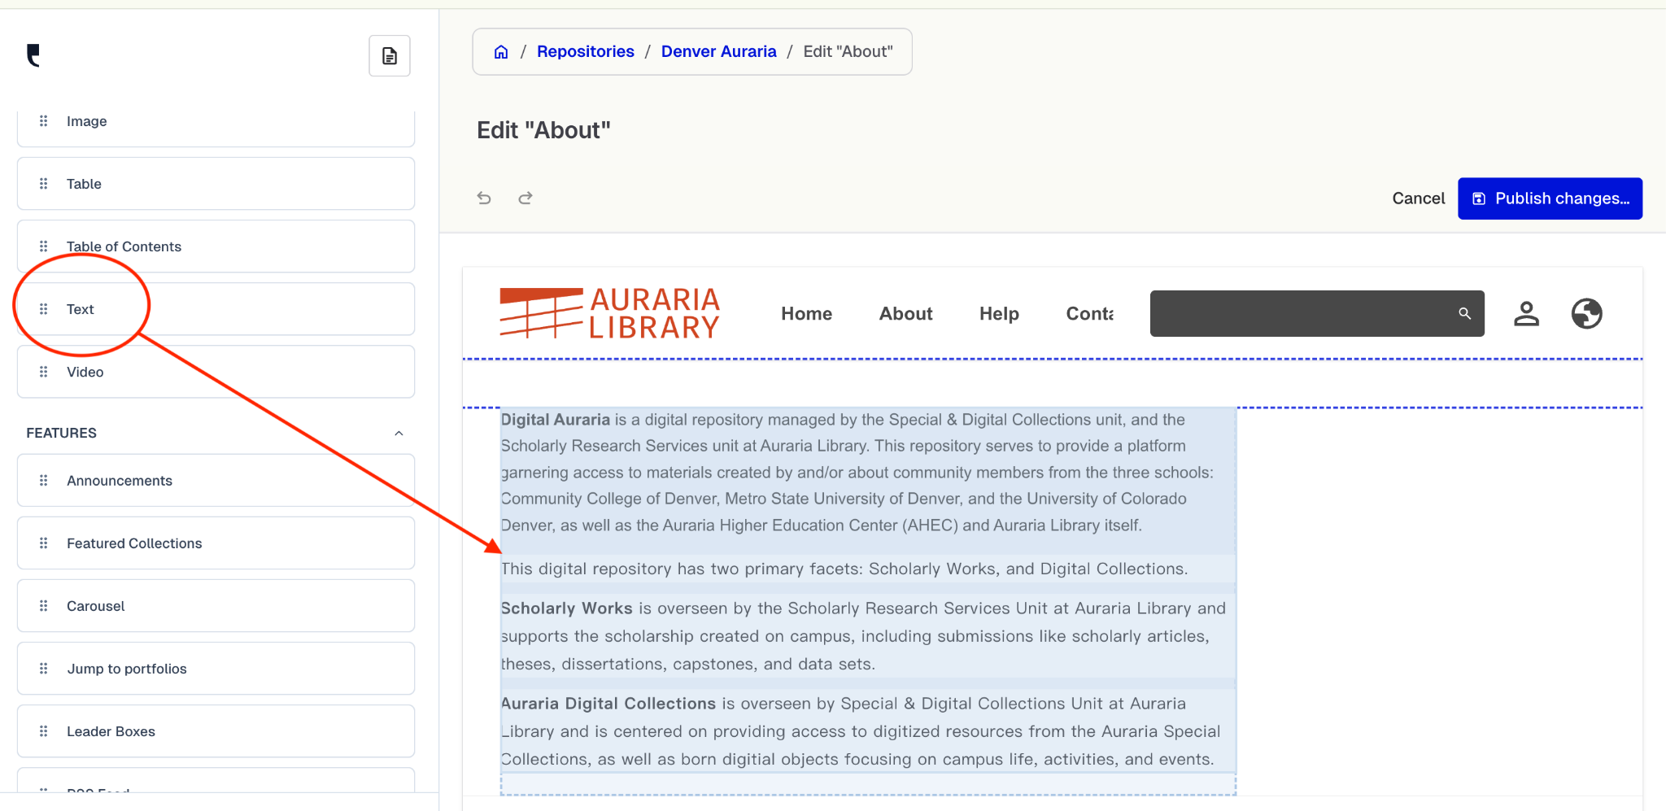The image size is (1666, 811).
Task: Grab the drag handle of Jump to portfolios
Action: point(44,669)
